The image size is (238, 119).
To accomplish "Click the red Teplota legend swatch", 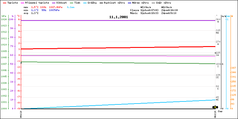I will point(4,2).
